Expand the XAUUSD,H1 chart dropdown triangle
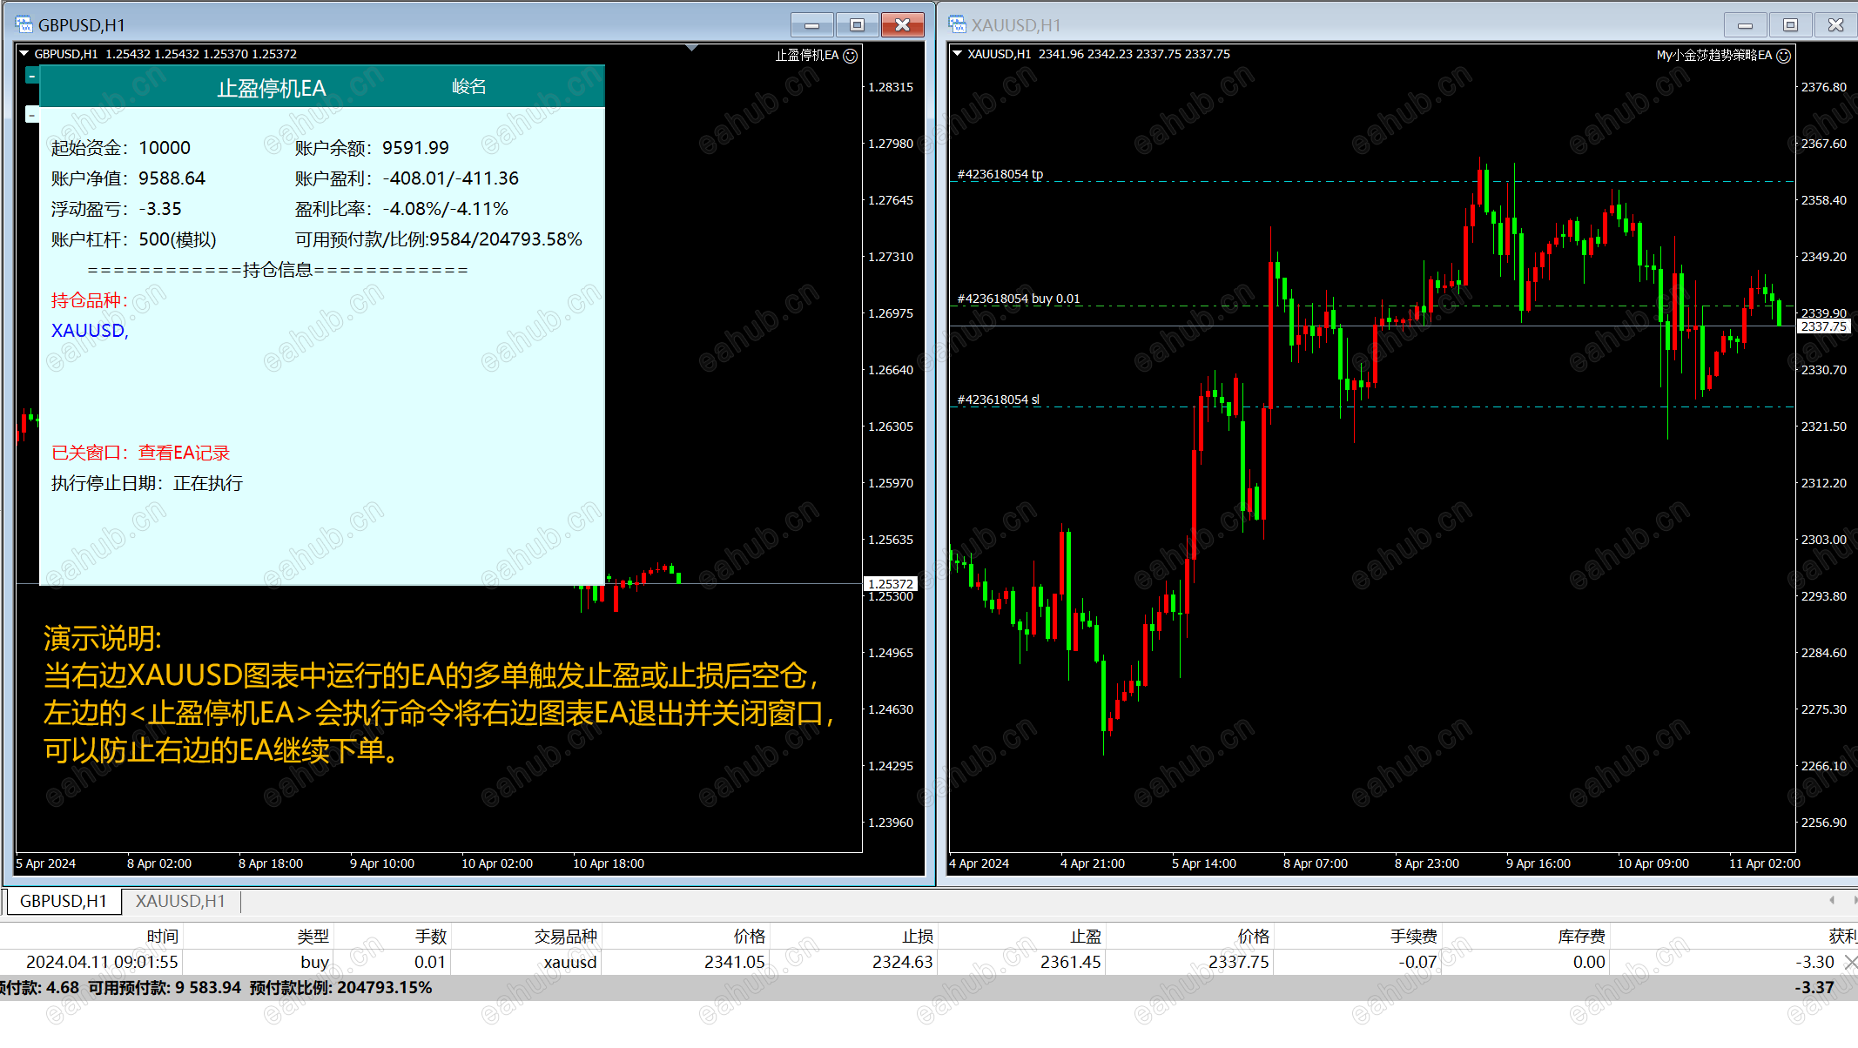Viewport: 1858px width, 1048px height. coord(958,54)
